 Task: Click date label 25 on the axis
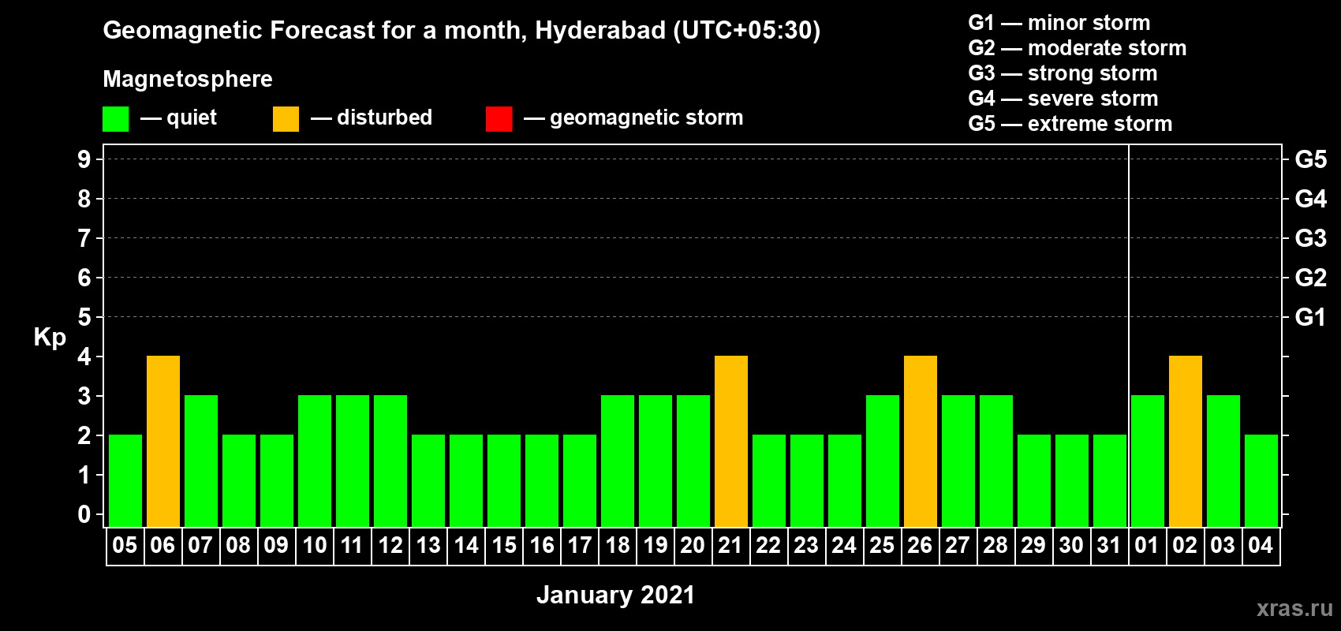pos(882,545)
